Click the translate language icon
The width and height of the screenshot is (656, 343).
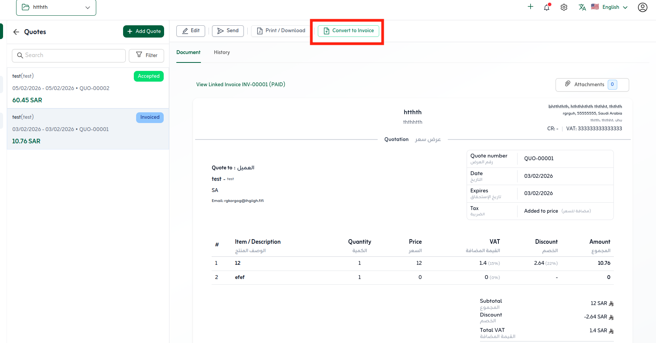582,7
